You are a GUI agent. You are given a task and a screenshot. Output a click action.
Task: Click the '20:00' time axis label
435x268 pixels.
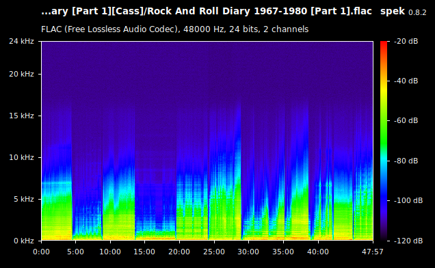click(x=179, y=252)
